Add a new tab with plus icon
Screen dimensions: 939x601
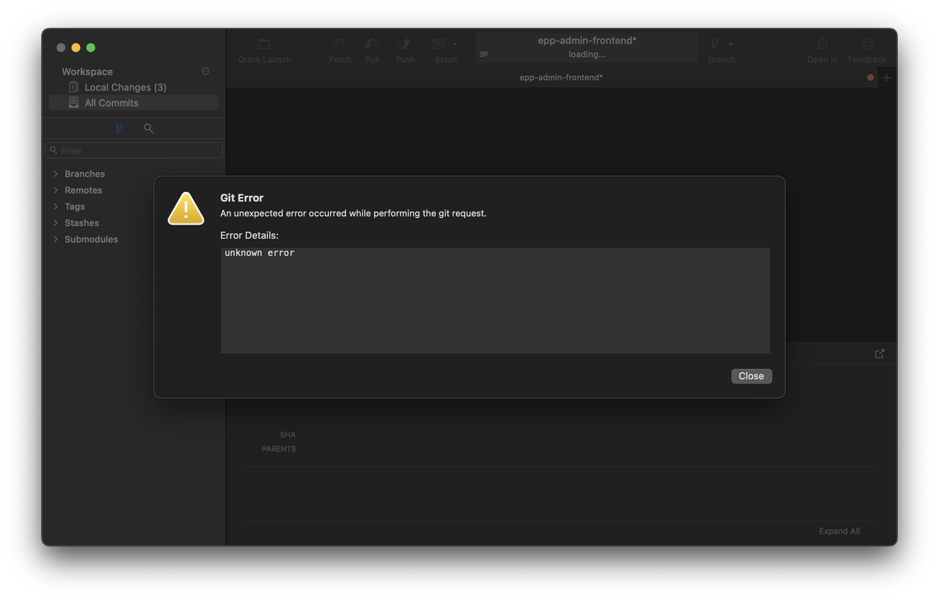click(886, 78)
